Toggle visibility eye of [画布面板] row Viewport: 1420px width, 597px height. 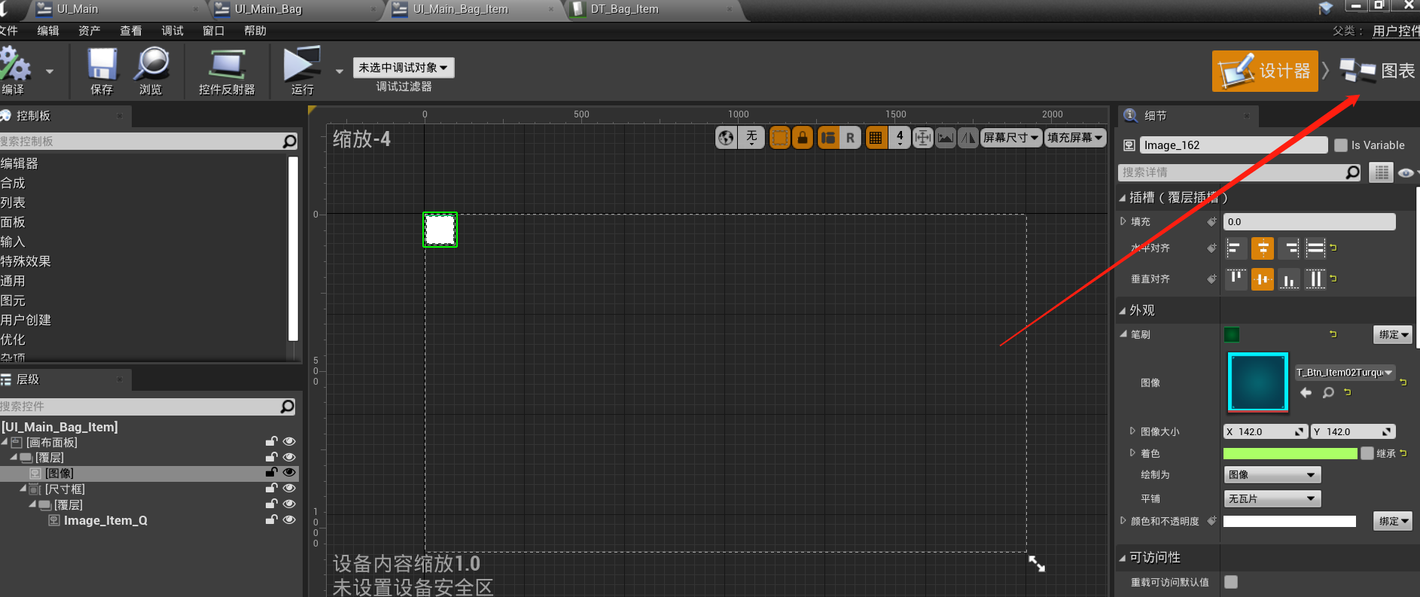[x=289, y=441]
